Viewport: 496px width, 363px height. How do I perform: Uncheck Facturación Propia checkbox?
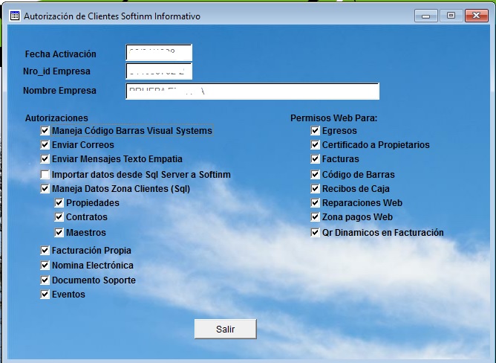coord(45,250)
